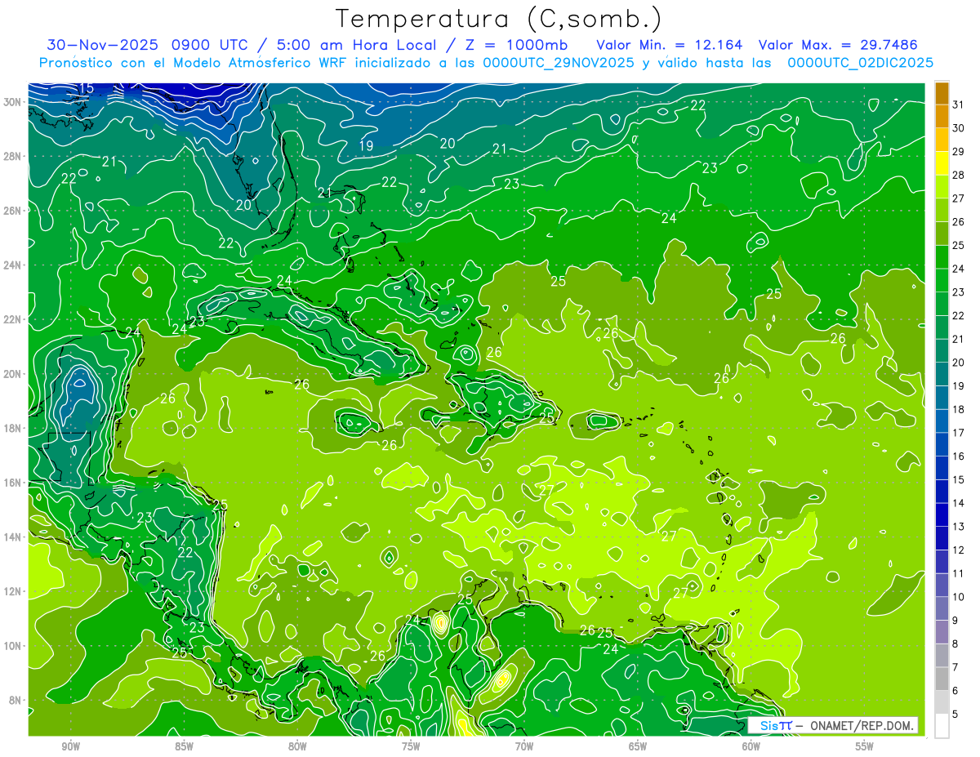
Task: Click the "70W" longitude axis label
Action: point(524,746)
